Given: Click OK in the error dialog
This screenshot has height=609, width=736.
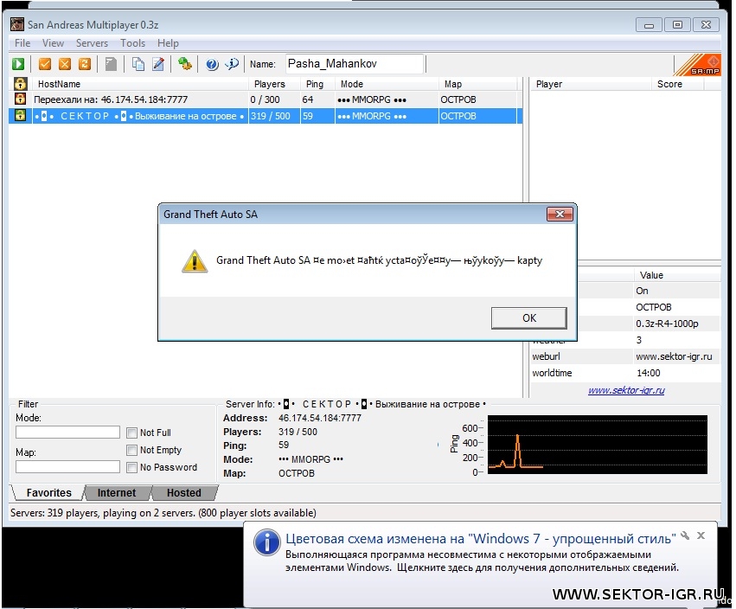Looking at the screenshot, I should (x=529, y=317).
